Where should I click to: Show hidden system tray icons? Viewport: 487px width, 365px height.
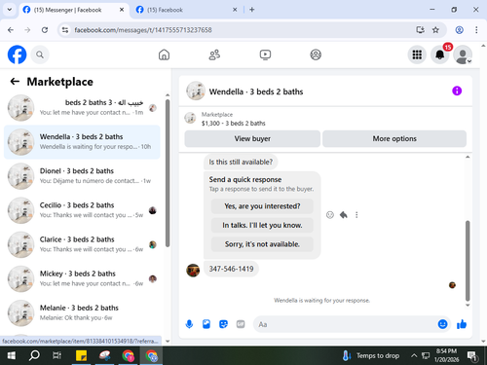coord(414,355)
